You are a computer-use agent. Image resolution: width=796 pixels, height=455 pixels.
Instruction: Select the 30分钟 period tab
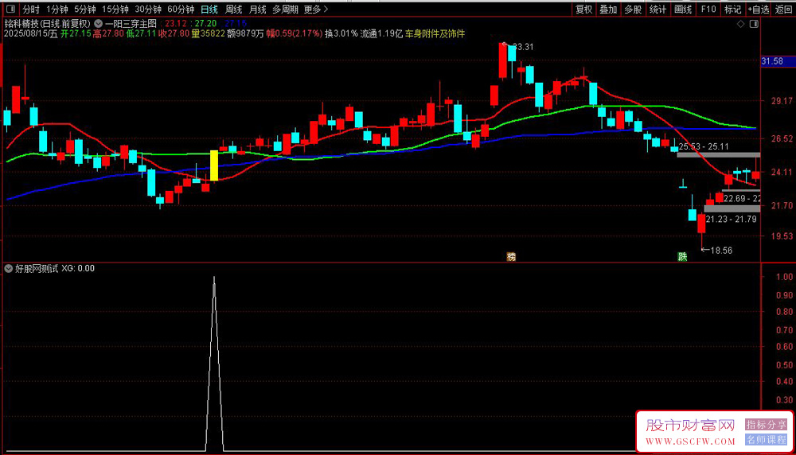pyautogui.click(x=148, y=9)
